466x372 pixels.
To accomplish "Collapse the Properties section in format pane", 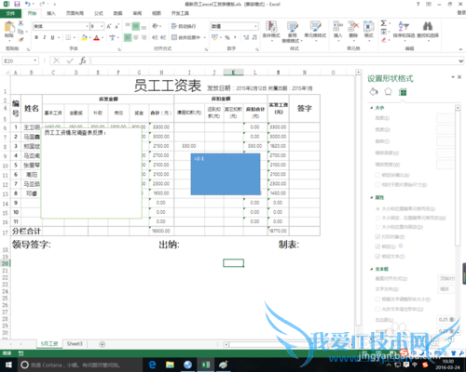I will point(372,197).
